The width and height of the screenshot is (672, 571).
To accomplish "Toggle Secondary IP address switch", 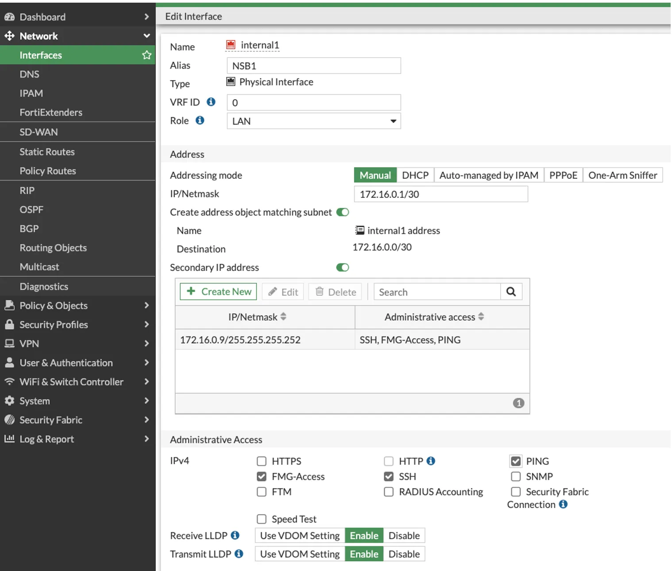I will click(x=343, y=267).
